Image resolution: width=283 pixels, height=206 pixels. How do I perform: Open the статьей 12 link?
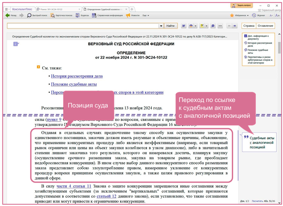pos(107,196)
